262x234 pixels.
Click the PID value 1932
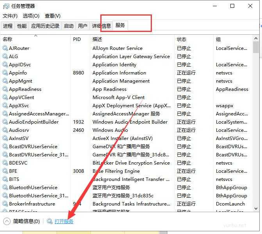pos(78,122)
